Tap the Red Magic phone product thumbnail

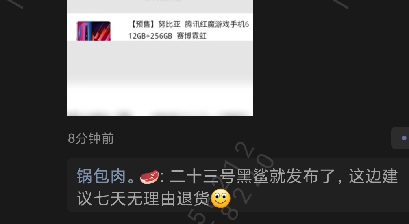point(94,31)
